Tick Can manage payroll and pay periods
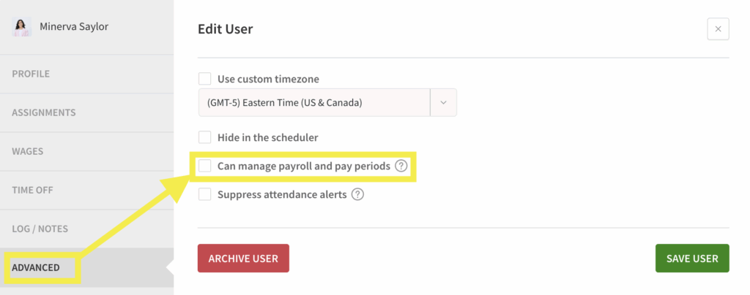Viewport: 750px width, 295px height. click(x=205, y=166)
